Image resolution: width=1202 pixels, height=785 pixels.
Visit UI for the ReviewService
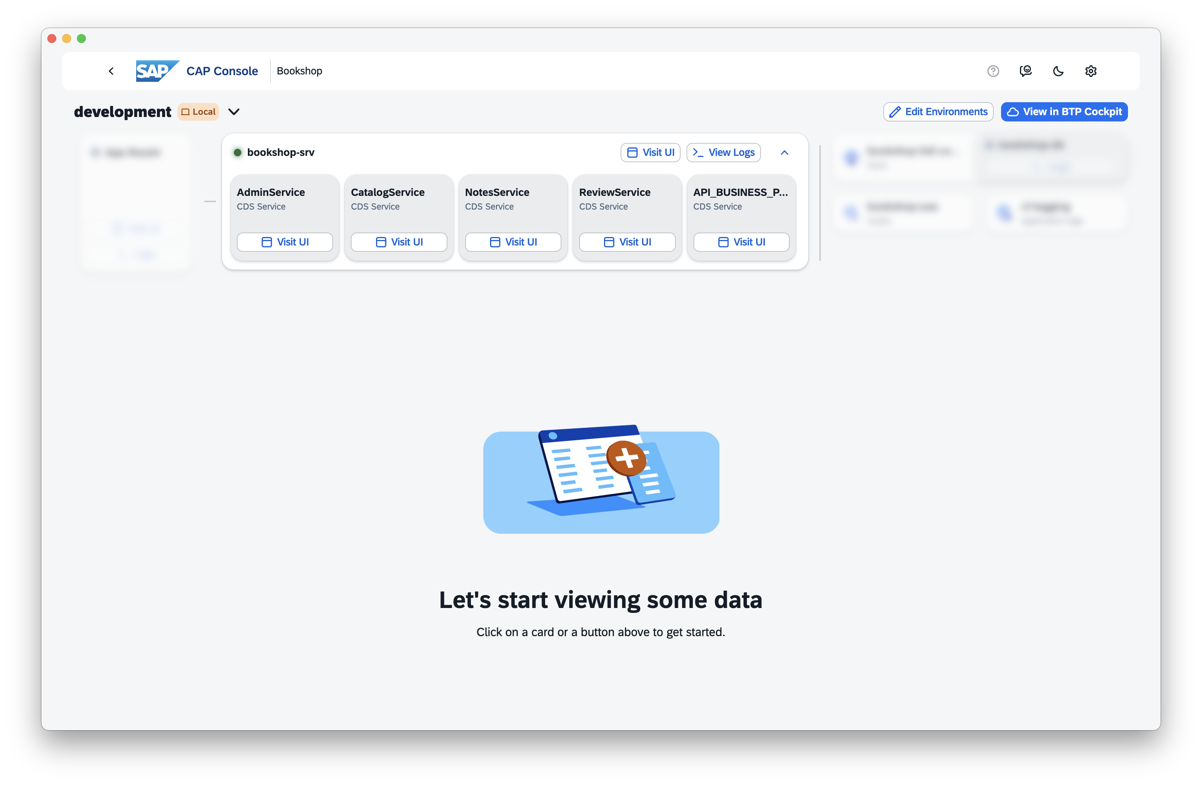627,242
